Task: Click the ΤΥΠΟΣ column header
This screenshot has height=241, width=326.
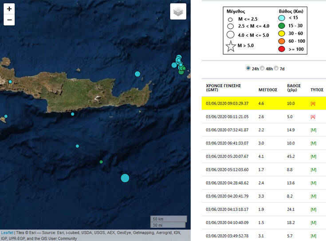Action: [317, 90]
